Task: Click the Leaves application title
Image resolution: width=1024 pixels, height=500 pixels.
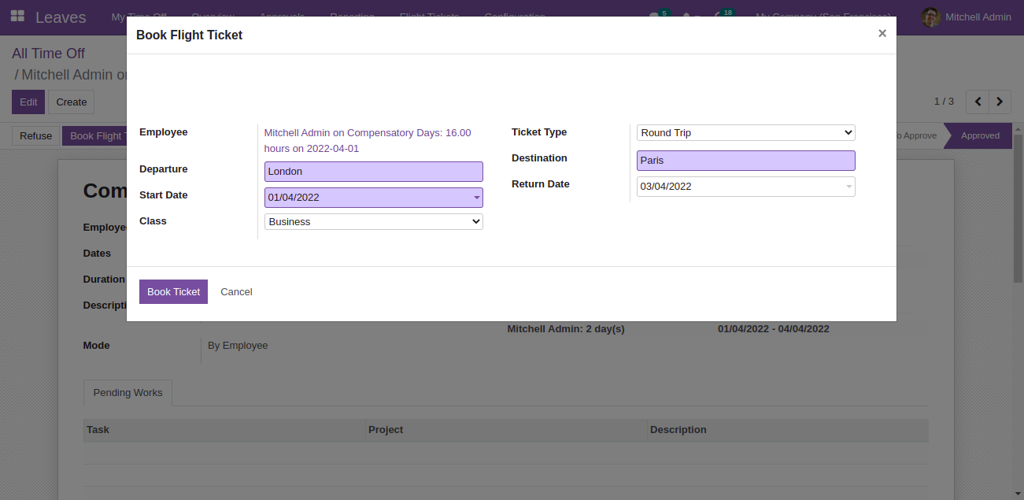Action: point(61,17)
